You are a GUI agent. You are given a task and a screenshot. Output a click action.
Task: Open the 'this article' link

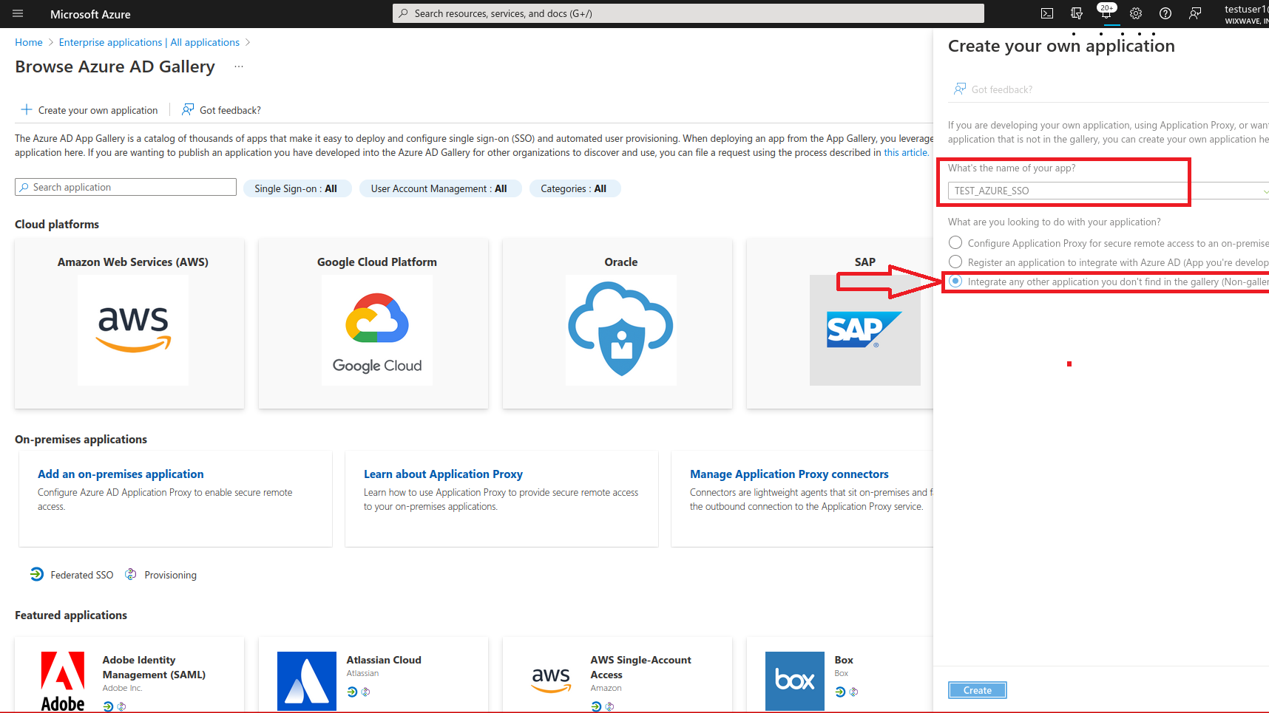(905, 152)
